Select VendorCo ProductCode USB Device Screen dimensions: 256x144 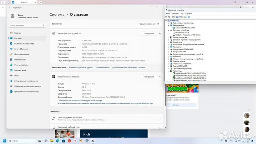tap(188, 35)
